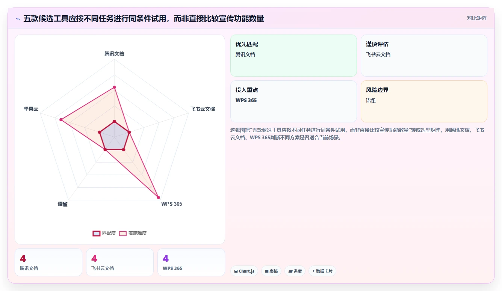Click the 飞书云文档 radar axis label
The width and height of the screenshot is (502, 291).
tap(203, 109)
